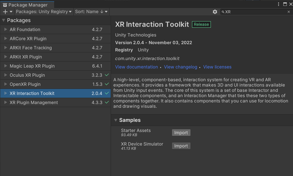The image size is (293, 176).
Task: Select ARKit Face Tracking package
Action: click(55, 48)
